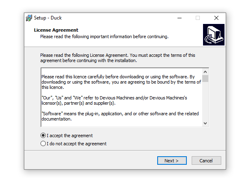The height and width of the screenshot is (196, 248).
Task: Click the disabled maximize button
Action: 198,18
